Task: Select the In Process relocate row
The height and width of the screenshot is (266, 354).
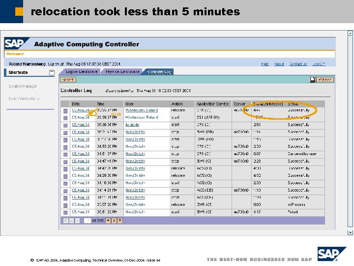Action: pos(65,205)
